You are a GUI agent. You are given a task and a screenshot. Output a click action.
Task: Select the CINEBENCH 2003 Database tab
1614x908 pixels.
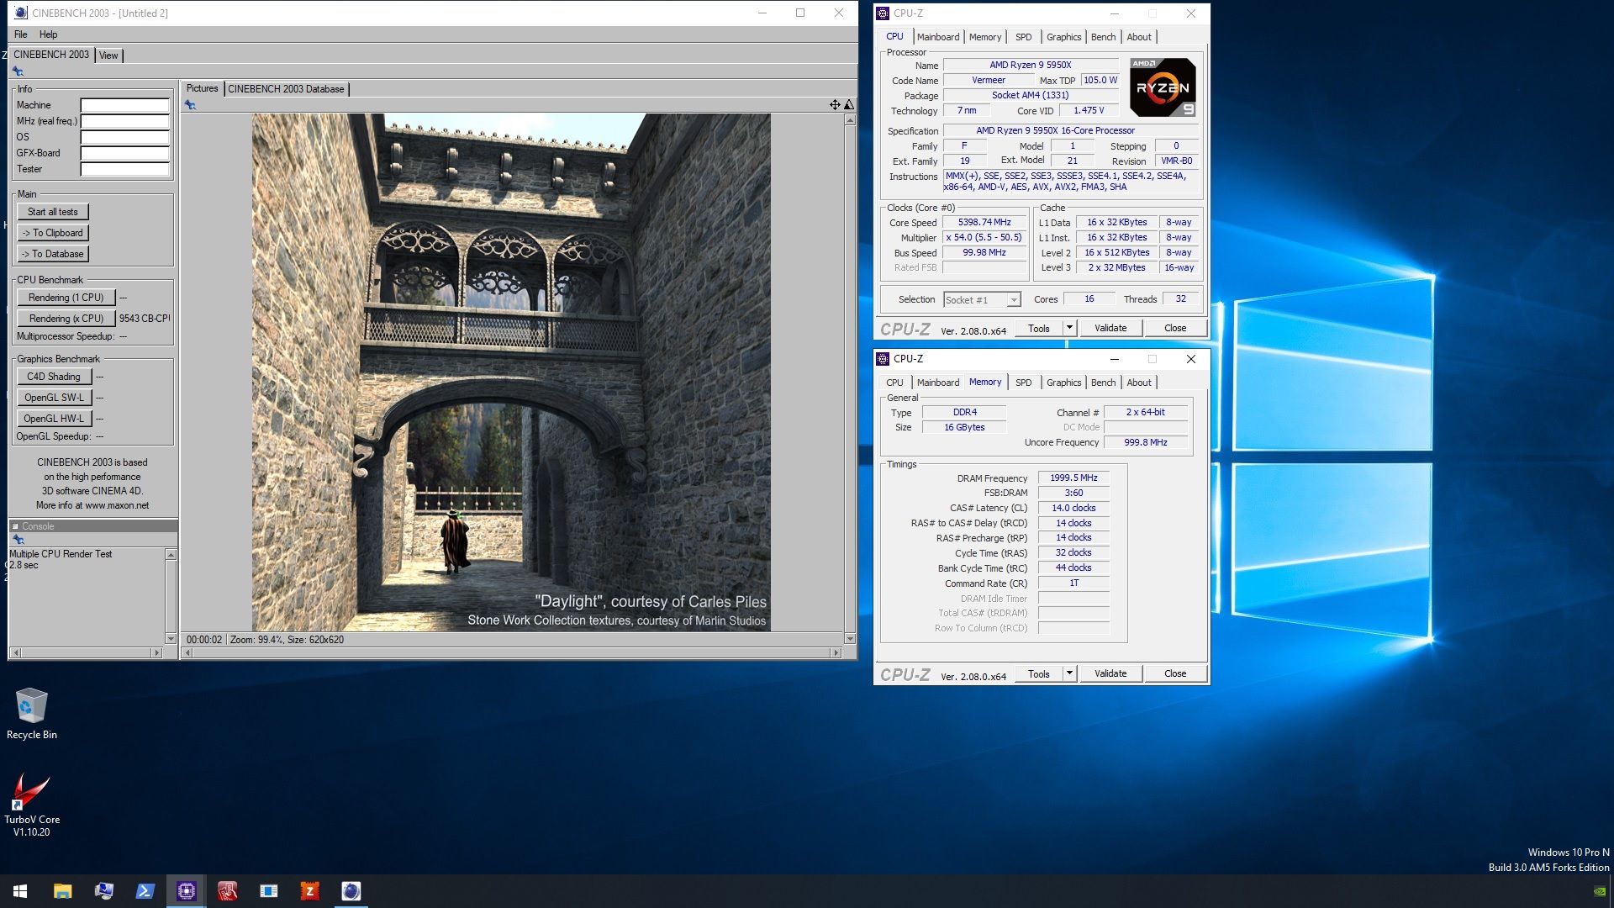pyautogui.click(x=286, y=89)
